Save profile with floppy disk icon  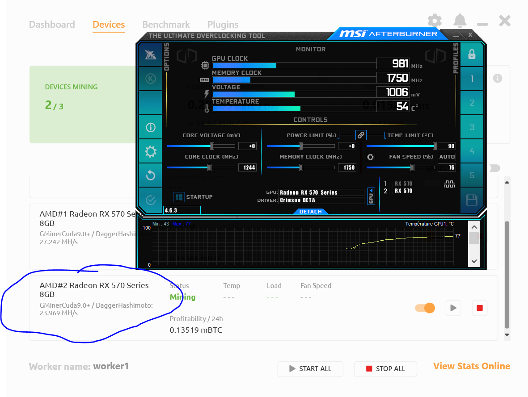pos(472,200)
